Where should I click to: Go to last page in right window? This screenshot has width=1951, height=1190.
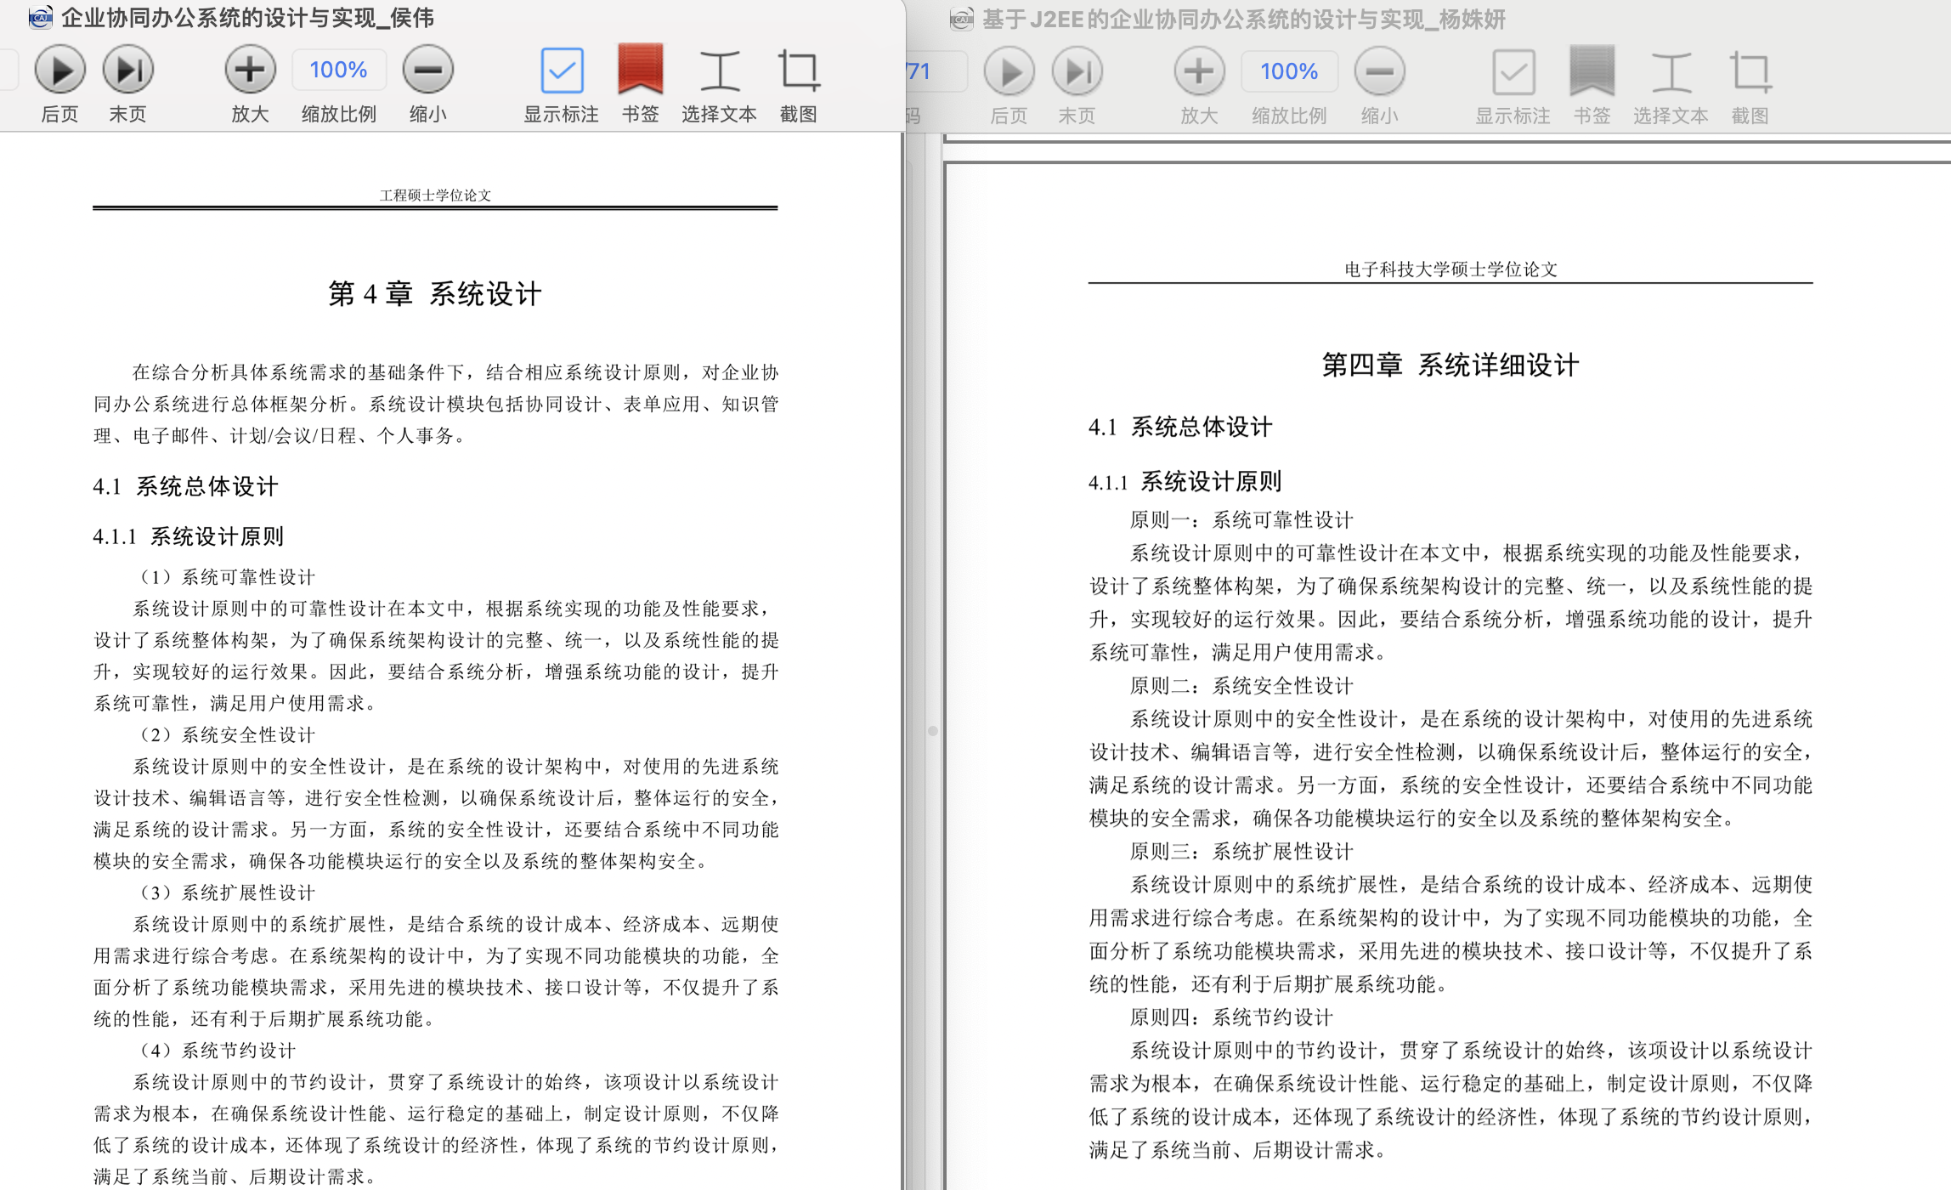click(x=1077, y=71)
